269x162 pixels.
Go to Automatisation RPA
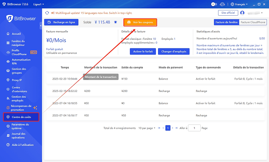[x=21, y=61]
